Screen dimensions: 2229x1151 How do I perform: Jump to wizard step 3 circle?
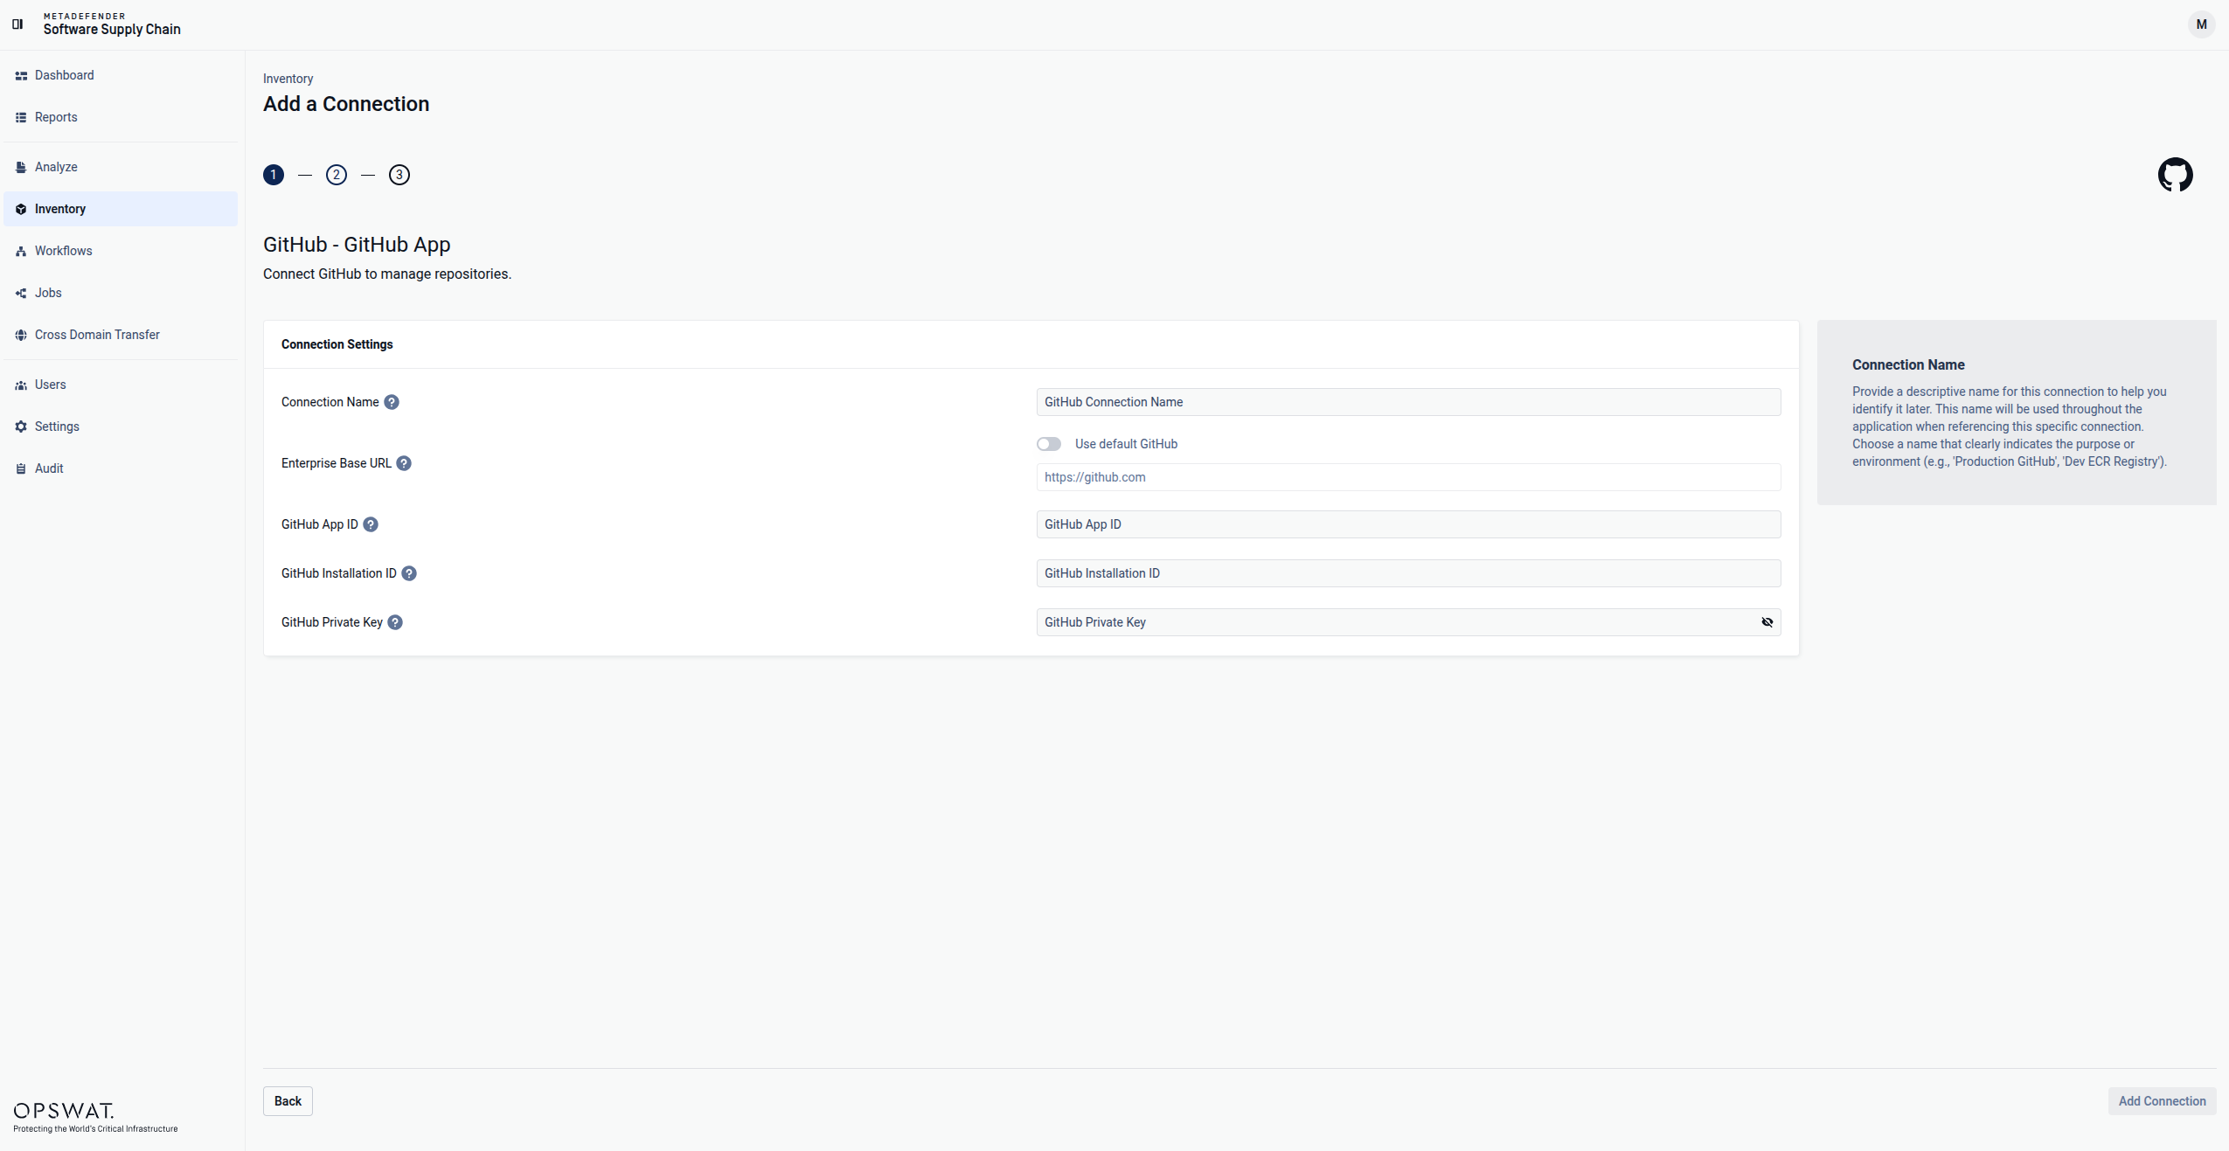coord(399,175)
